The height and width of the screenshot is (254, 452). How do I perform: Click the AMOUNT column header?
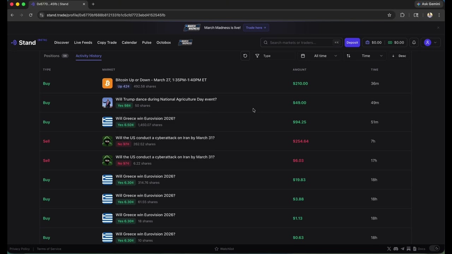point(299,69)
